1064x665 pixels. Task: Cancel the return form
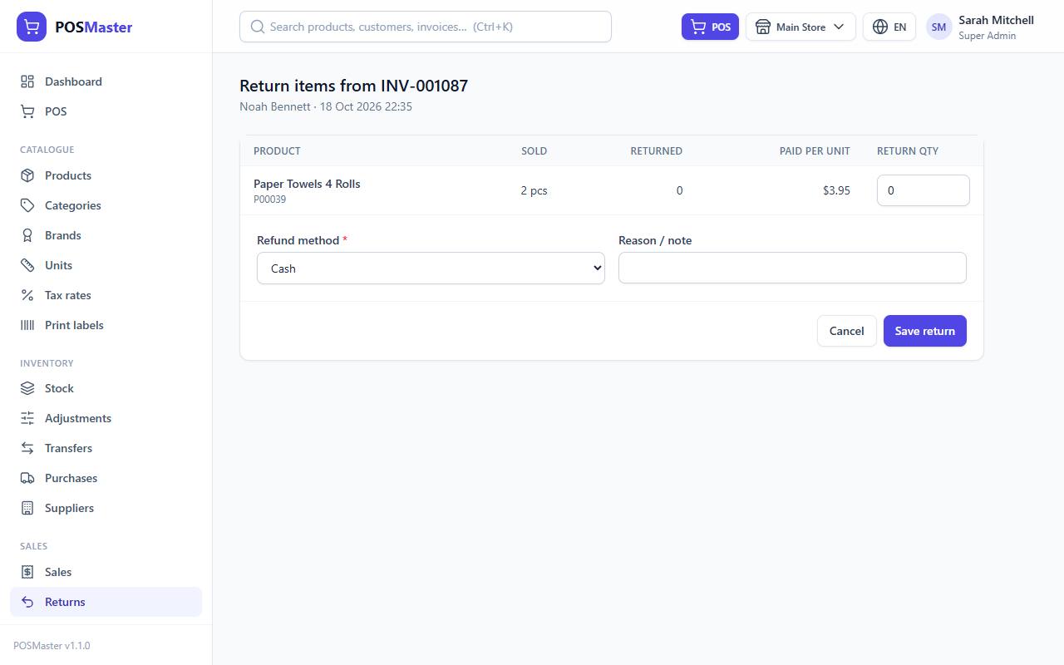click(846, 331)
